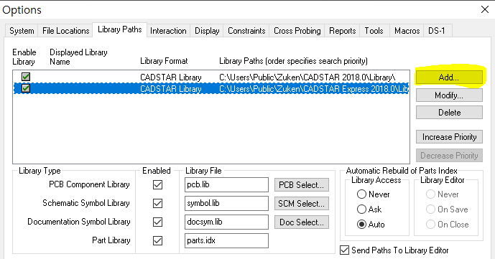Select Library Editor On Save option
This screenshot has height=259, width=495.
[x=430, y=209]
